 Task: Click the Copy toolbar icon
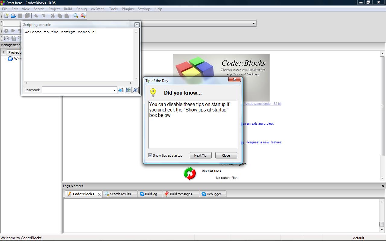[x=60, y=16]
